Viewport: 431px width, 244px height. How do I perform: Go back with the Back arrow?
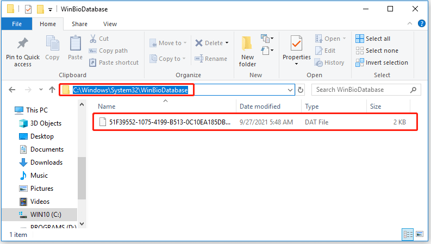tap(12, 90)
